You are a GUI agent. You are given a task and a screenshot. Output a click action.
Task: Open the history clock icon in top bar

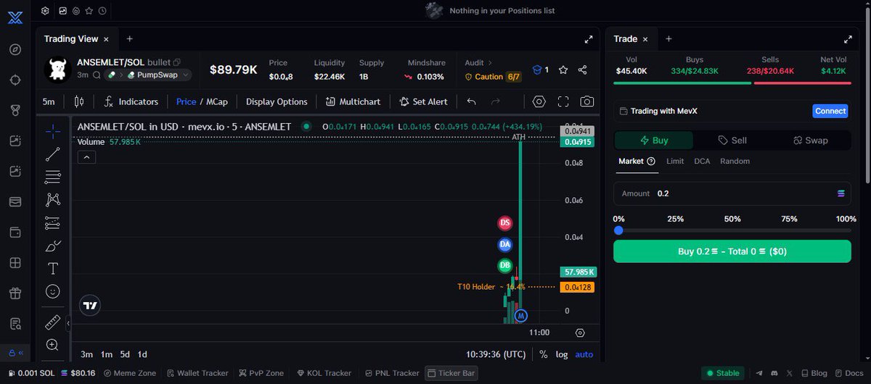(102, 11)
